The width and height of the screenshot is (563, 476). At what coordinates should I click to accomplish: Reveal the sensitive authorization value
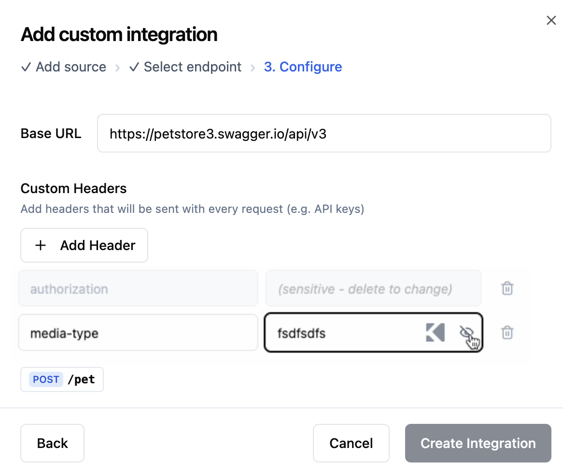[373, 288]
